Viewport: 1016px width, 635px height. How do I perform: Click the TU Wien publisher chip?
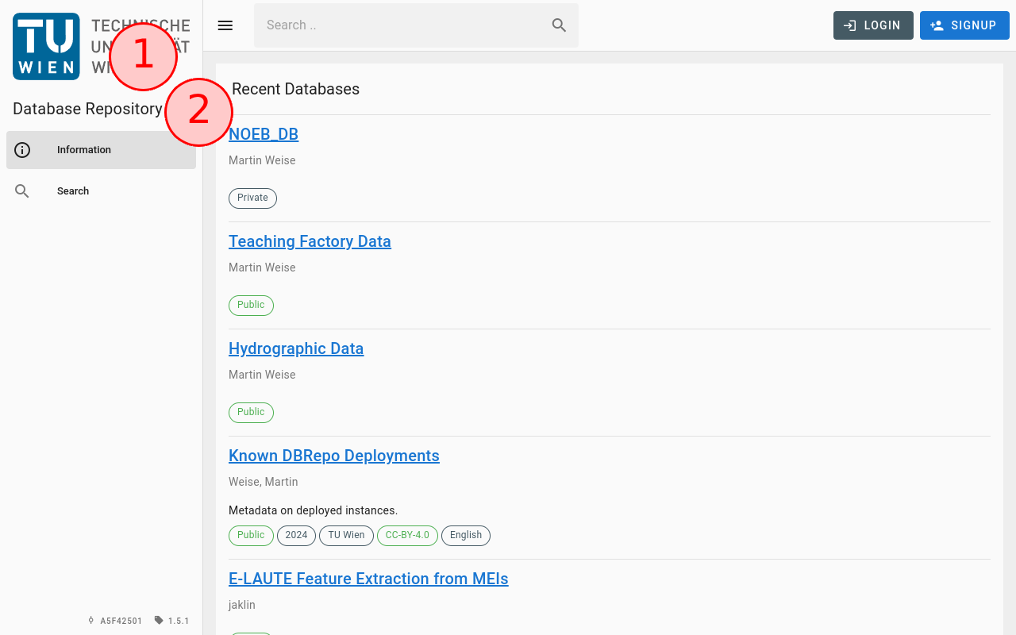[346, 535]
